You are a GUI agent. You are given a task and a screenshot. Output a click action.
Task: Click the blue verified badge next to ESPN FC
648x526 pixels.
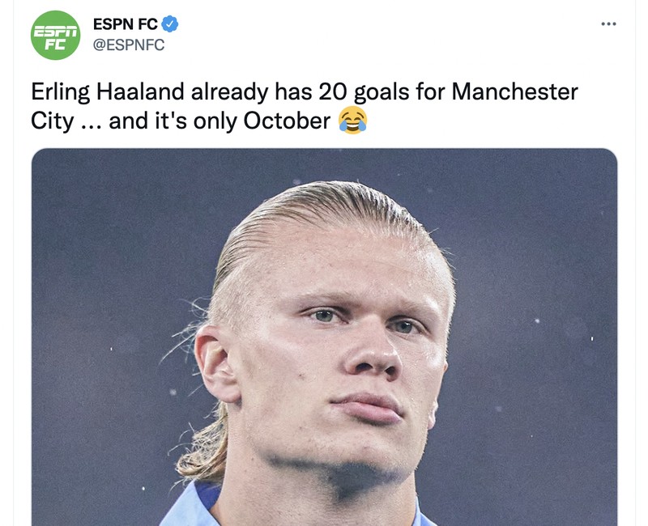click(168, 23)
